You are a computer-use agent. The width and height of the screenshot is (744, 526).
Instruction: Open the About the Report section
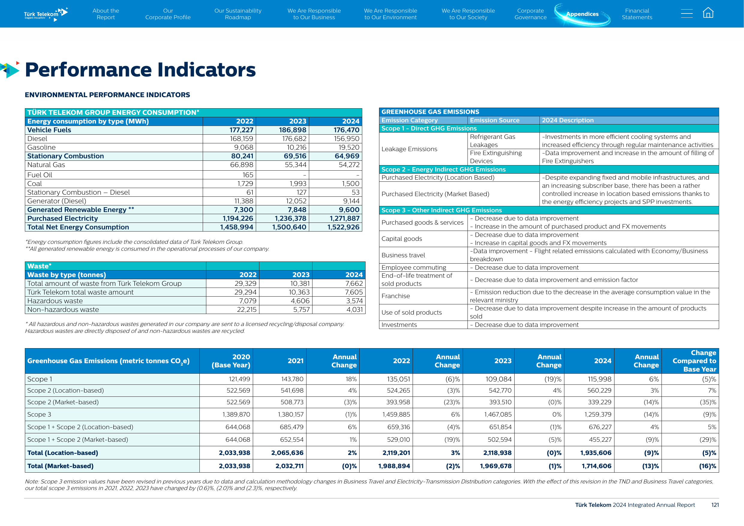point(106,14)
